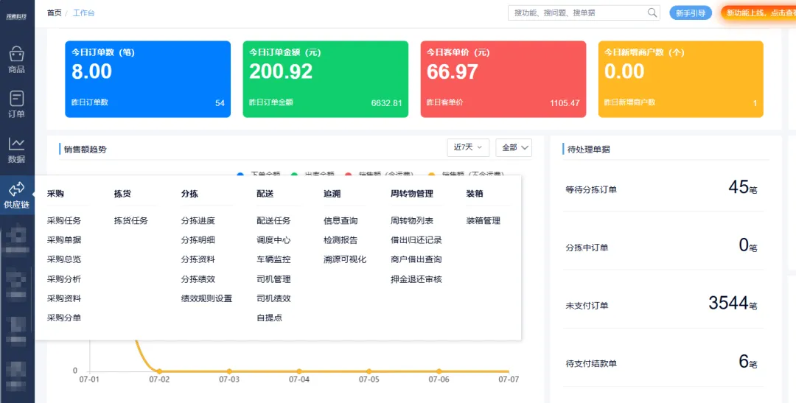Focus the 搜功能、搜问题、搜单据 search box

584,13
